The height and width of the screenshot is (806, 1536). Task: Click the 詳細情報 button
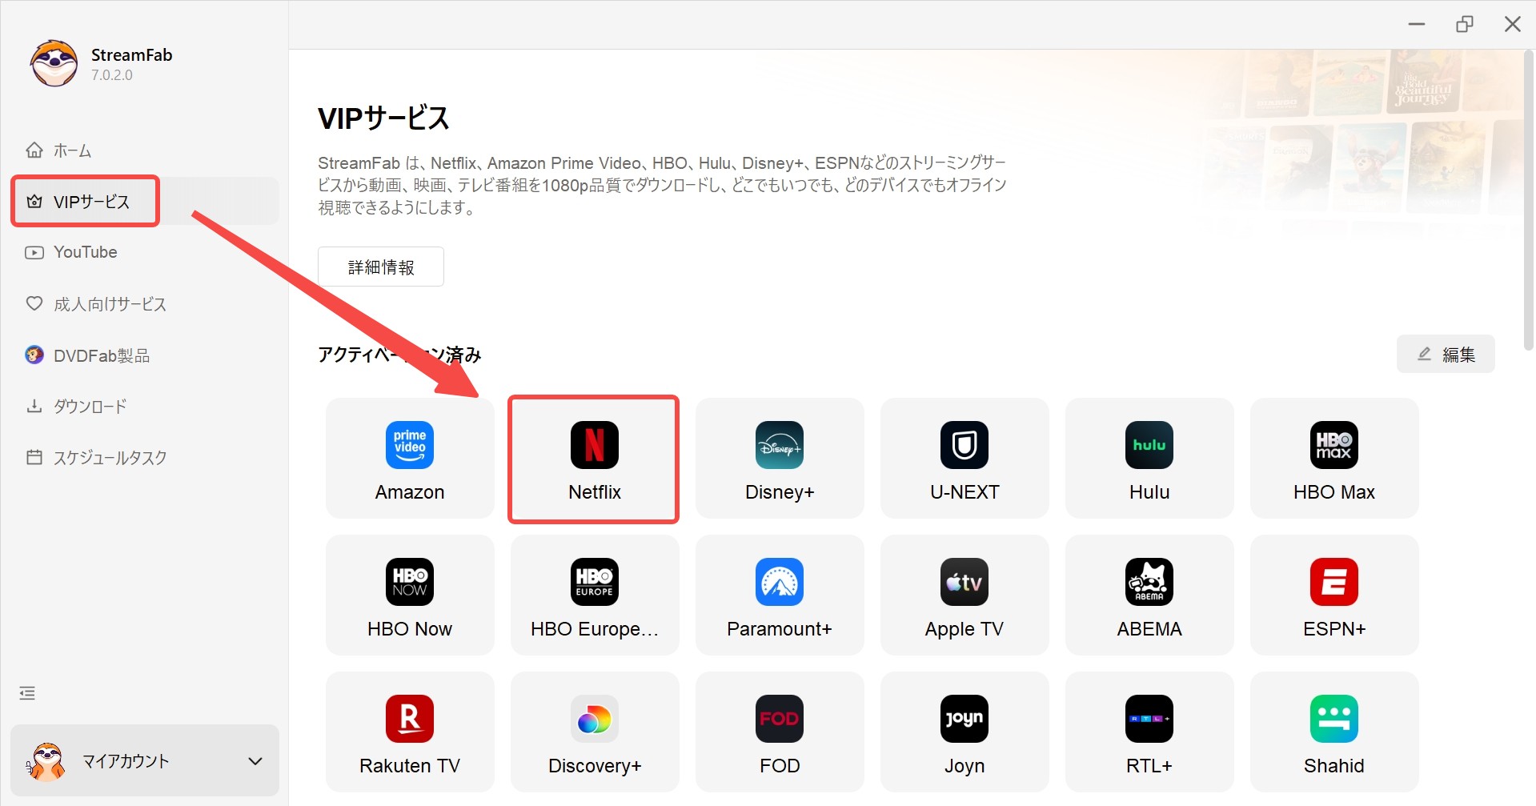click(381, 267)
